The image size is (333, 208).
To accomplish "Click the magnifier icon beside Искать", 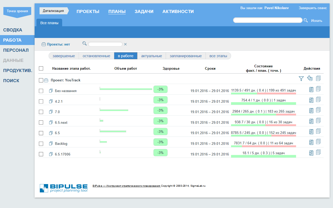I will pos(306,20).
